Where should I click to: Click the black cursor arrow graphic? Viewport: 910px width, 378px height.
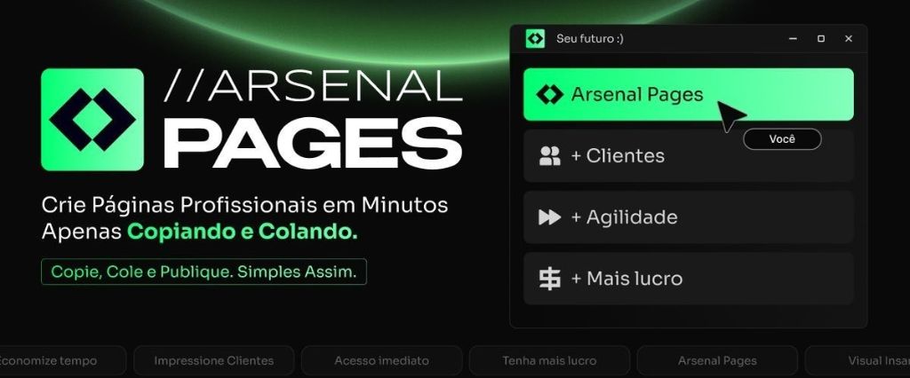tap(730, 116)
